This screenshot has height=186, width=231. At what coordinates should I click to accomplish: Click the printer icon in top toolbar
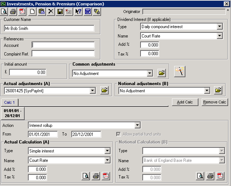[x=13, y=12]
